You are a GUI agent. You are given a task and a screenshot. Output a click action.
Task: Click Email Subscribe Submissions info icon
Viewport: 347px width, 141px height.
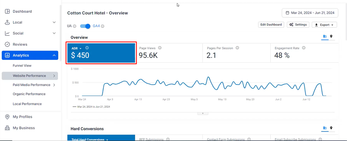coord(320,139)
